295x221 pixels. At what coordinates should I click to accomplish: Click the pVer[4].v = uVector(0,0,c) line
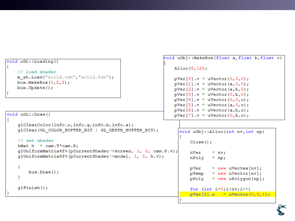point(211,100)
